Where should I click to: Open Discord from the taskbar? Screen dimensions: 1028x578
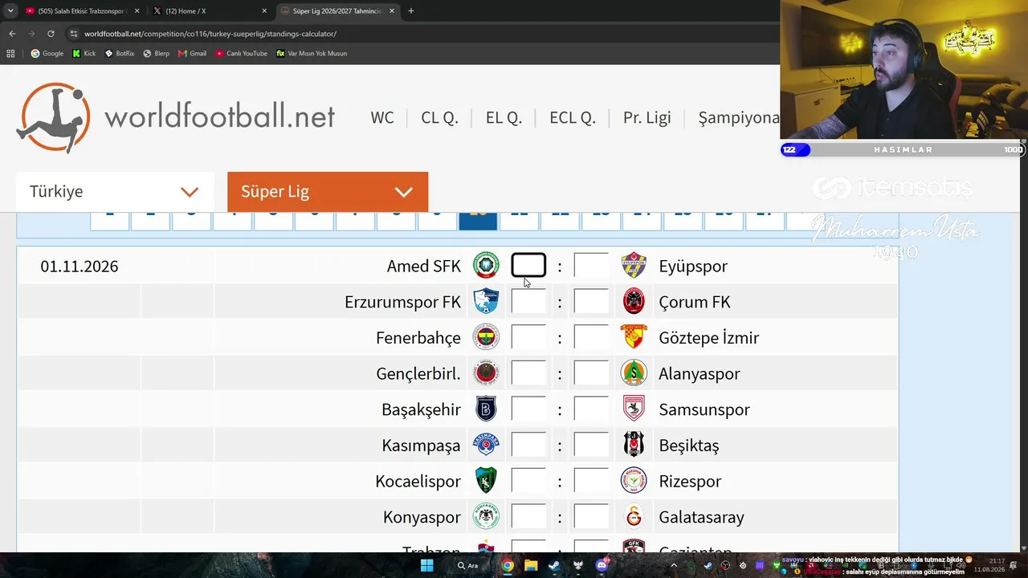pyautogui.click(x=602, y=565)
